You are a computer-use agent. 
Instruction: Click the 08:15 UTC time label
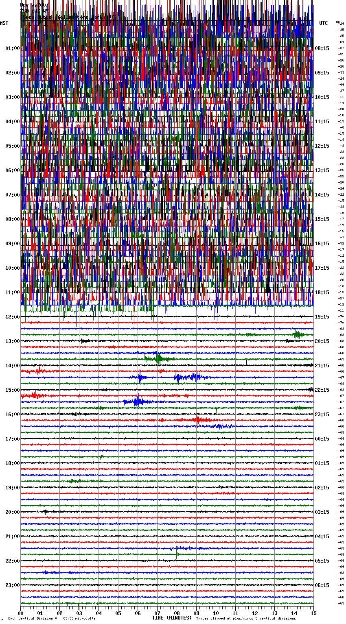(322, 48)
